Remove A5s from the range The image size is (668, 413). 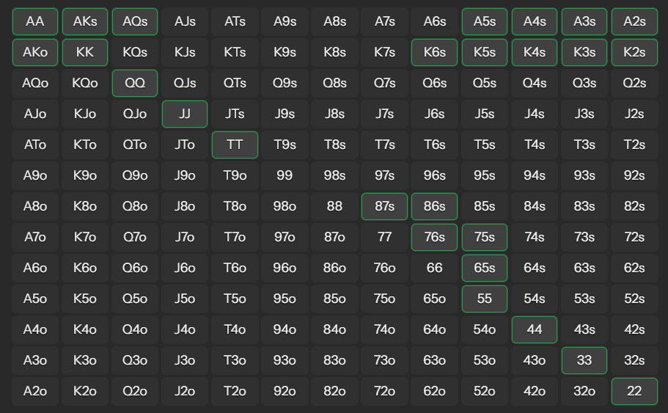point(484,22)
